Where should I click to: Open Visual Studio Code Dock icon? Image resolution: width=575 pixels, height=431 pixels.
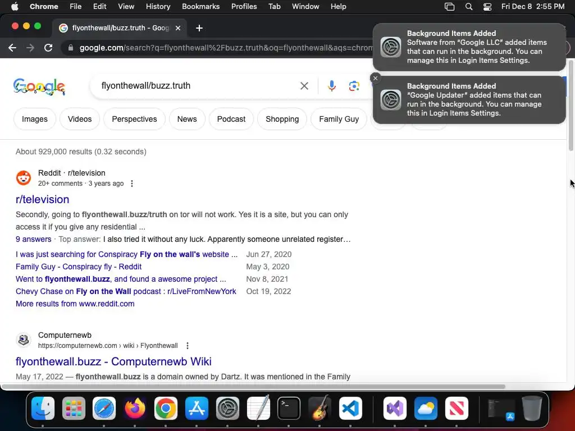(350, 408)
